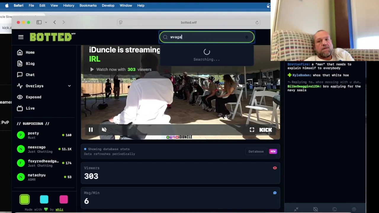Select suspicious streamer natachyu
The image size is (379, 213).
tap(44, 177)
